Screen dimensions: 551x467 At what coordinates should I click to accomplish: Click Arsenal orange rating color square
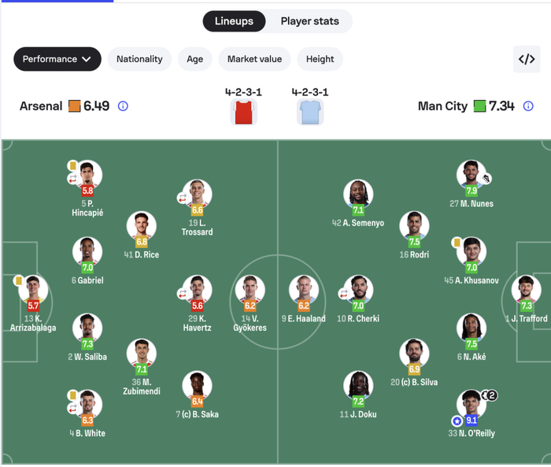pos(75,106)
